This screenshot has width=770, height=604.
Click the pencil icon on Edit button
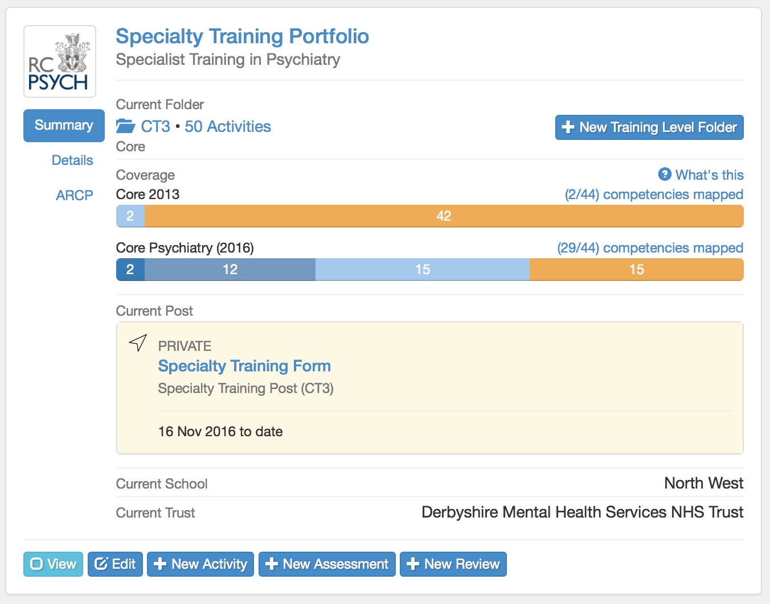pyautogui.click(x=101, y=564)
